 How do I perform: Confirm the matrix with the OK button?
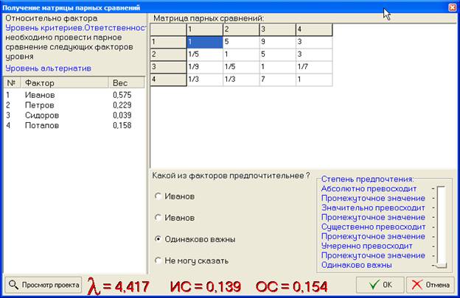point(380,285)
